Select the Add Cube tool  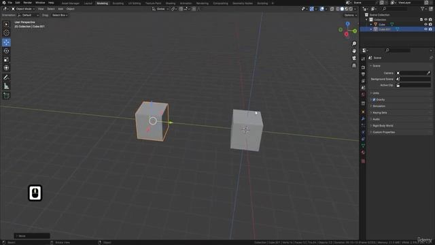pos(6,95)
